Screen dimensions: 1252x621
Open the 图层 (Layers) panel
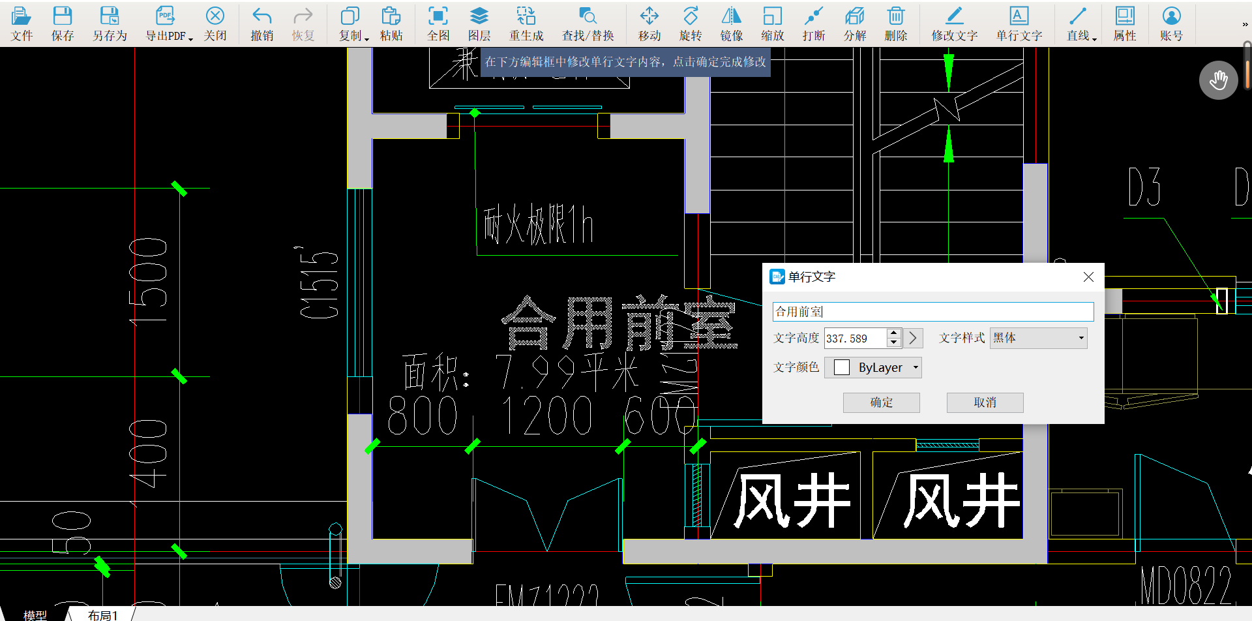[479, 24]
